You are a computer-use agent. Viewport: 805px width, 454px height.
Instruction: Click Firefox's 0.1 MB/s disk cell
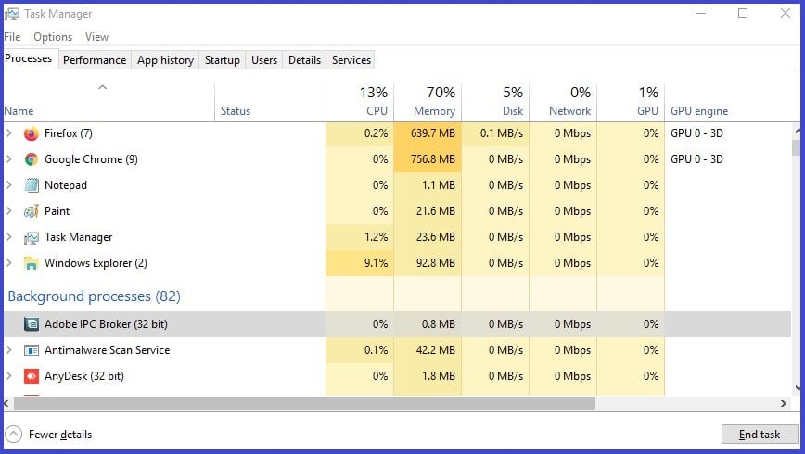tap(495, 133)
